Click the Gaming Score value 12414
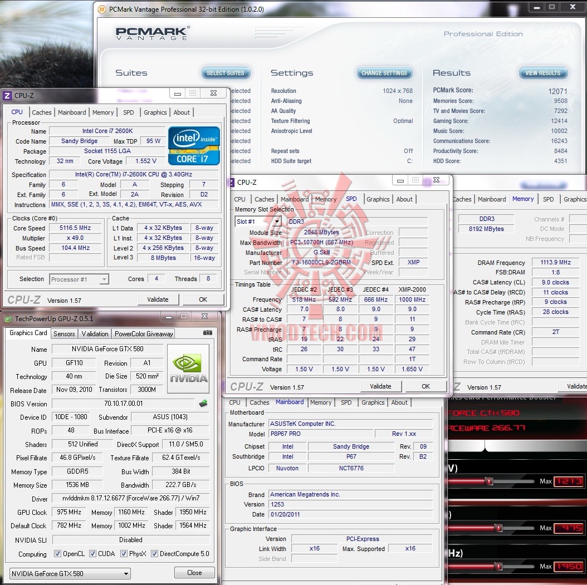This screenshot has width=587, height=585. pos(559,121)
